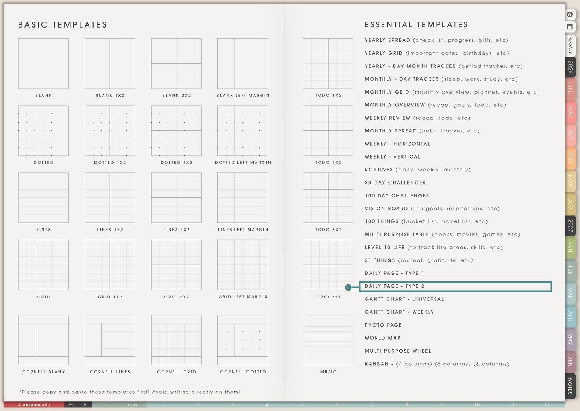Select the CORNELL GRID template thumbnail
Image resolution: width=580 pixels, height=411 pixels.
(x=176, y=340)
